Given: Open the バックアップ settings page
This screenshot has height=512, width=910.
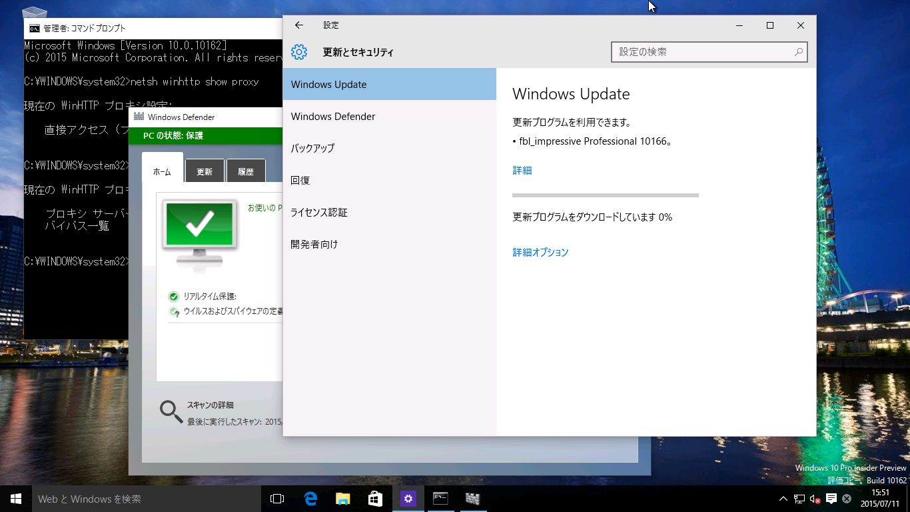Looking at the screenshot, I should click(390, 149).
